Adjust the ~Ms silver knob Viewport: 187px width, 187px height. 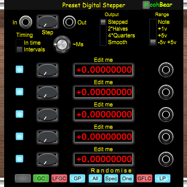click(x=62, y=45)
